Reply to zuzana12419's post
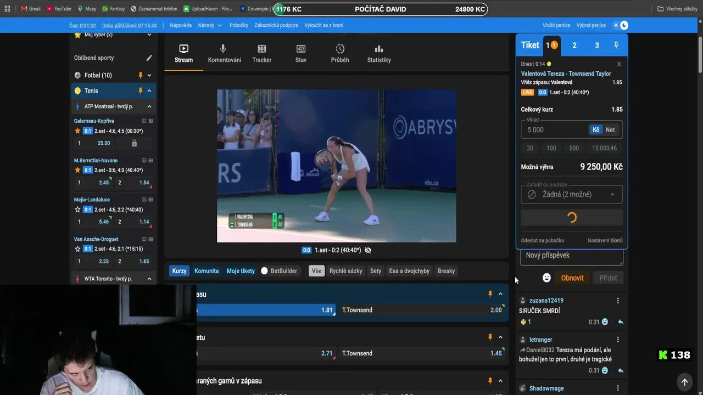 tap(621, 322)
